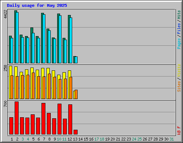
Task: Click day 19 on the x-axis
Action: [107, 139]
